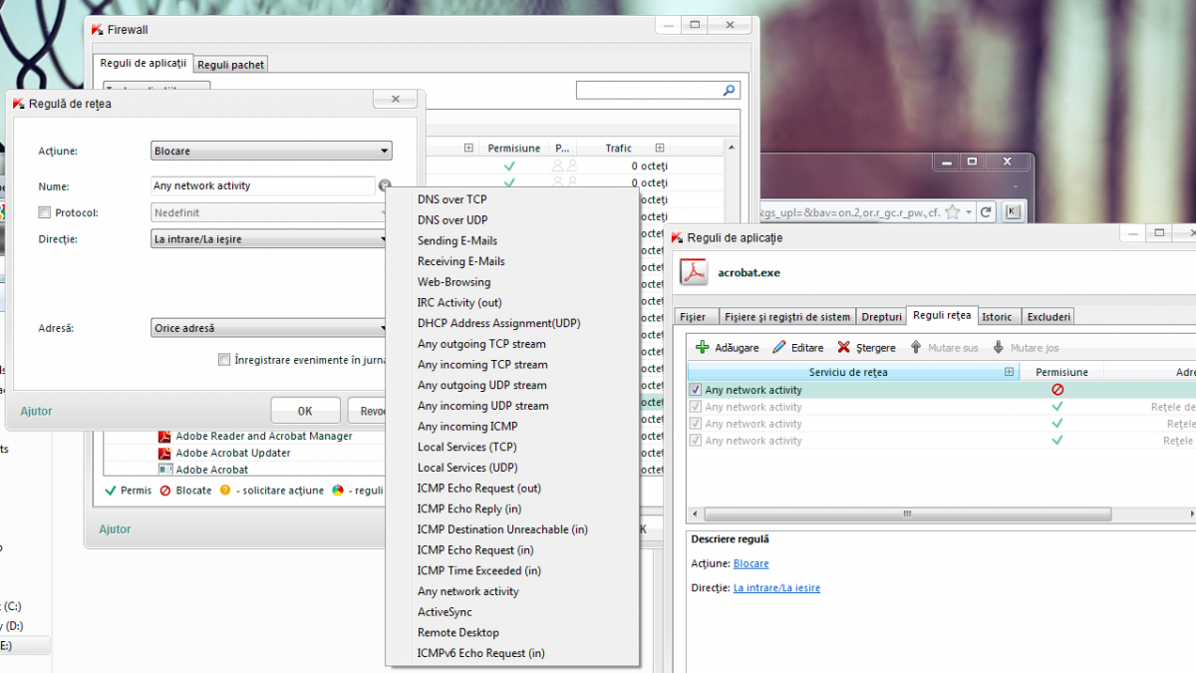Open the Acțiune dropdown showing Blocare
This screenshot has width=1196, height=673.
[271, 152]
